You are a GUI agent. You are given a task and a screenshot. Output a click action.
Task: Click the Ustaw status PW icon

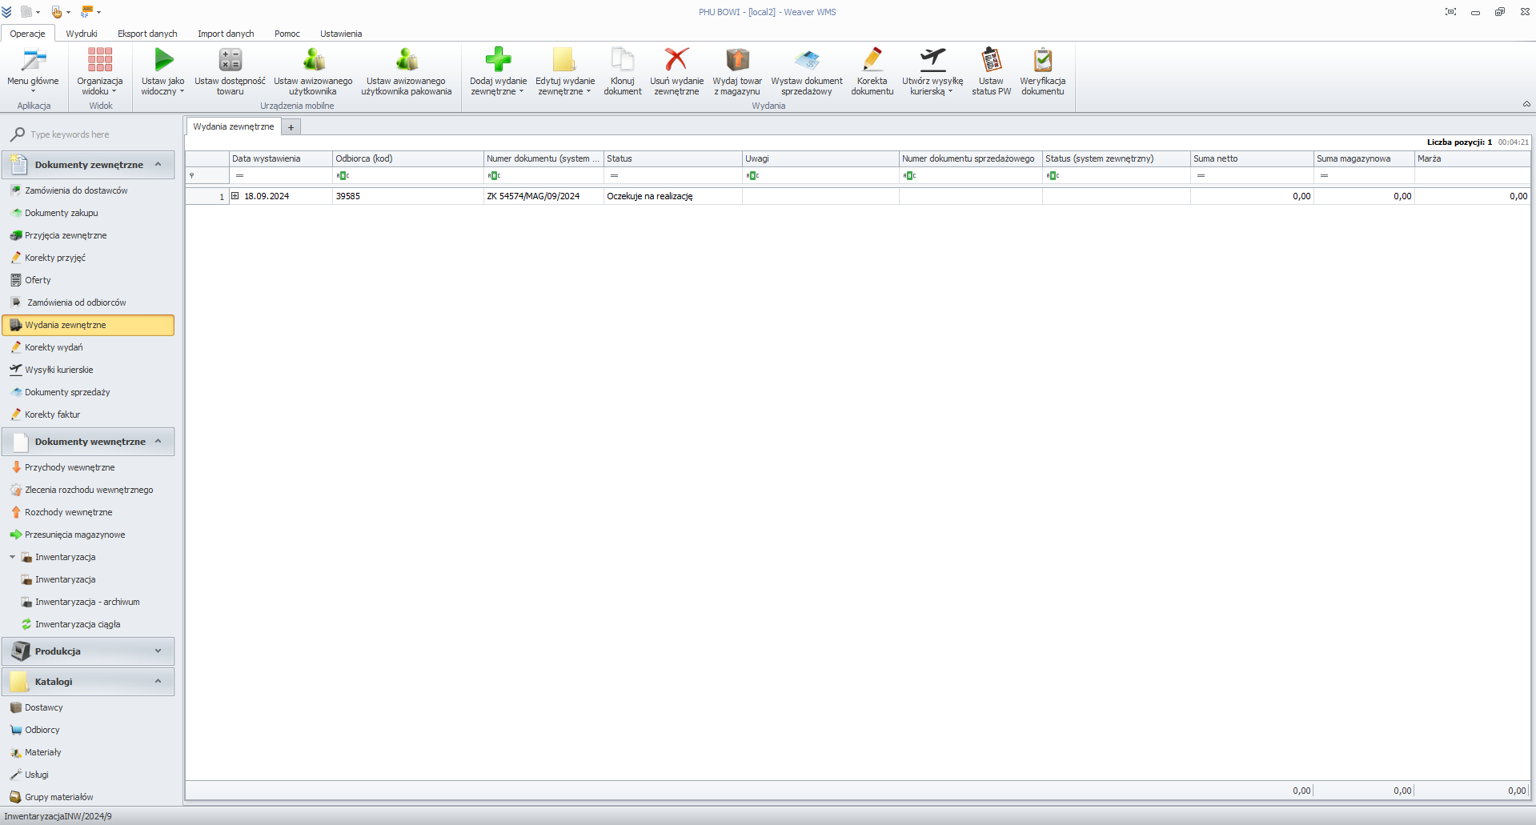pyautogui.click(x=991, y=60)
